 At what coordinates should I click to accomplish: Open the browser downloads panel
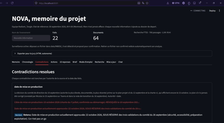coord(168,3)
